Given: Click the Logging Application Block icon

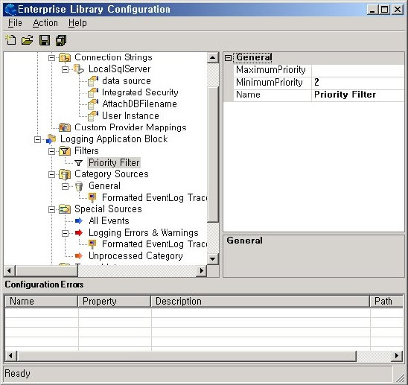Looking at the screenshot, I should pyautogui.click(x=51, y=139).
